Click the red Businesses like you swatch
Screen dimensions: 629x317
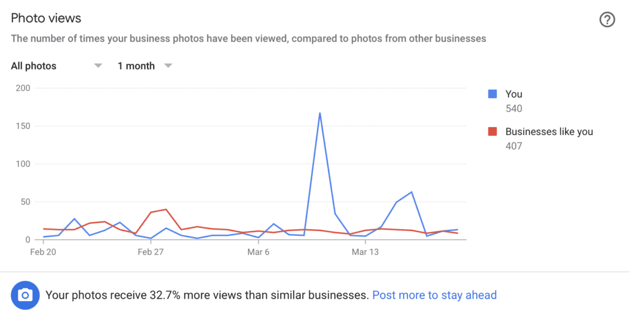point(492,131)
